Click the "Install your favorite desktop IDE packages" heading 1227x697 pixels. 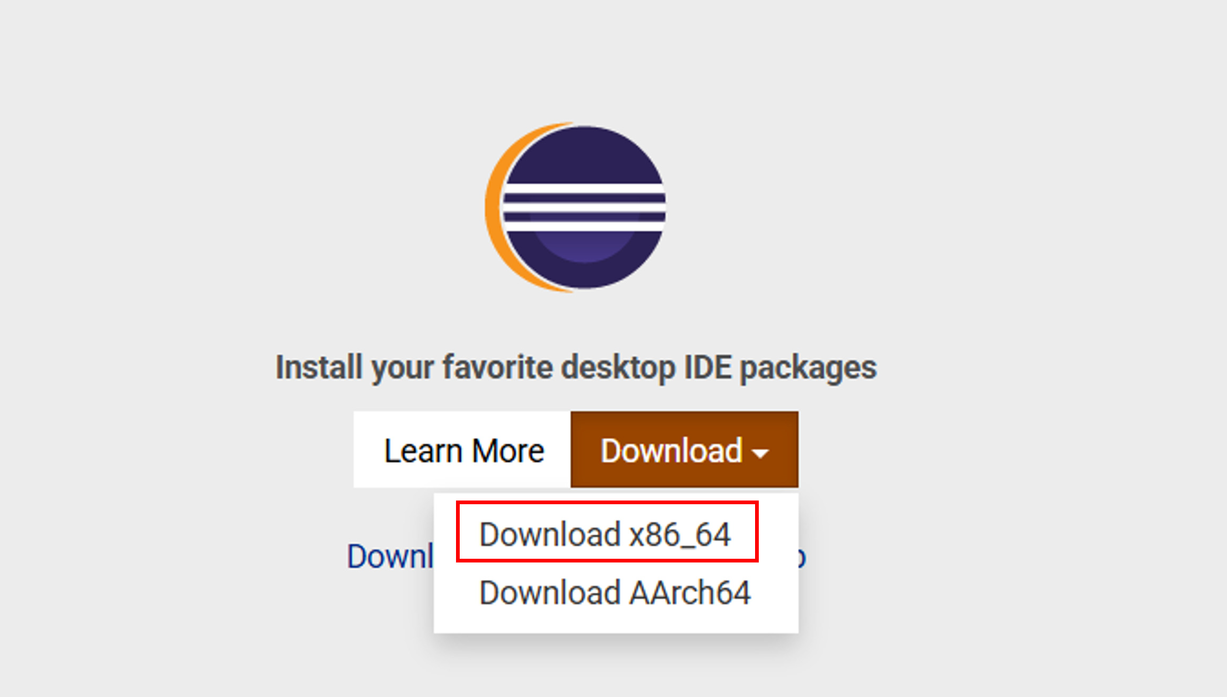tap(576, 368)
